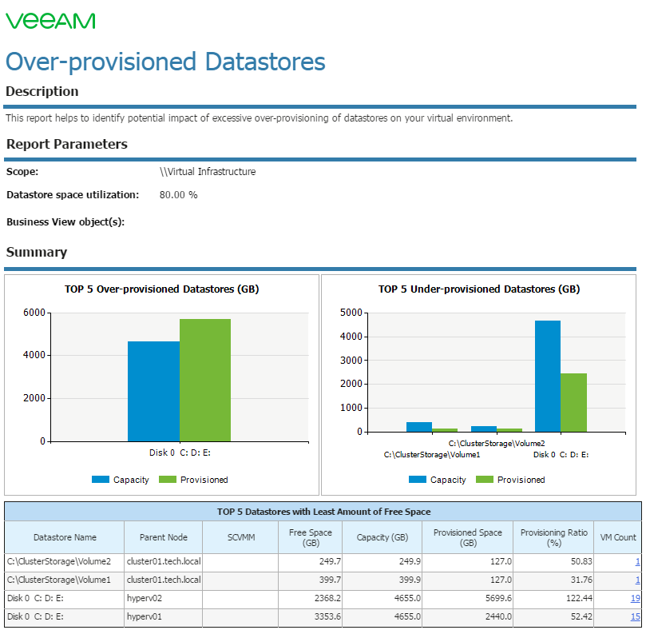Select the 50.83 provisioning ratio value
Image resolution: width=646 pixels, height=630 pixels.
pyautogui.click(x=582, y=561)
